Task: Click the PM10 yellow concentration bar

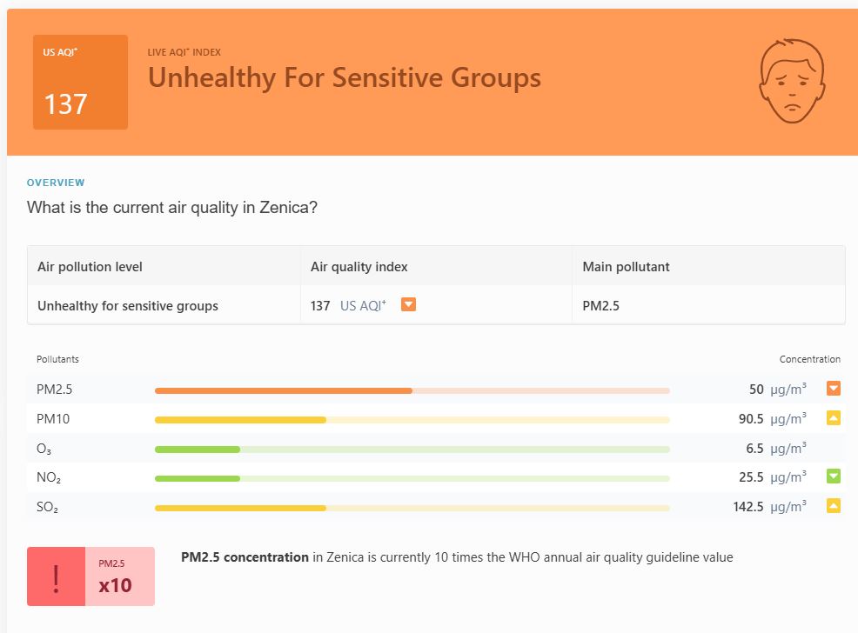Action: click(x=240, y=420)
